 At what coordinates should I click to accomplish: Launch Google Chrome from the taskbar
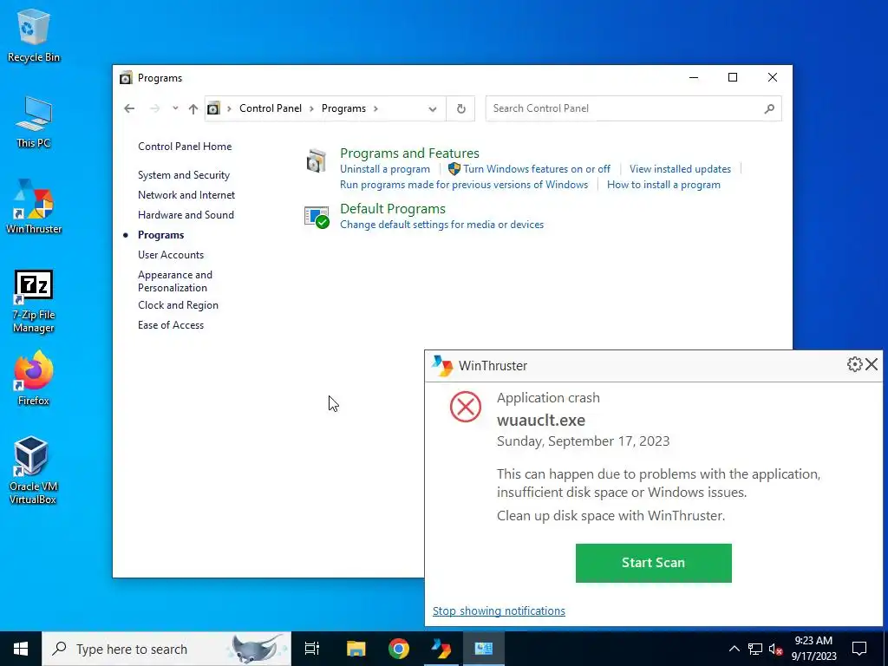tap(399, 649)
